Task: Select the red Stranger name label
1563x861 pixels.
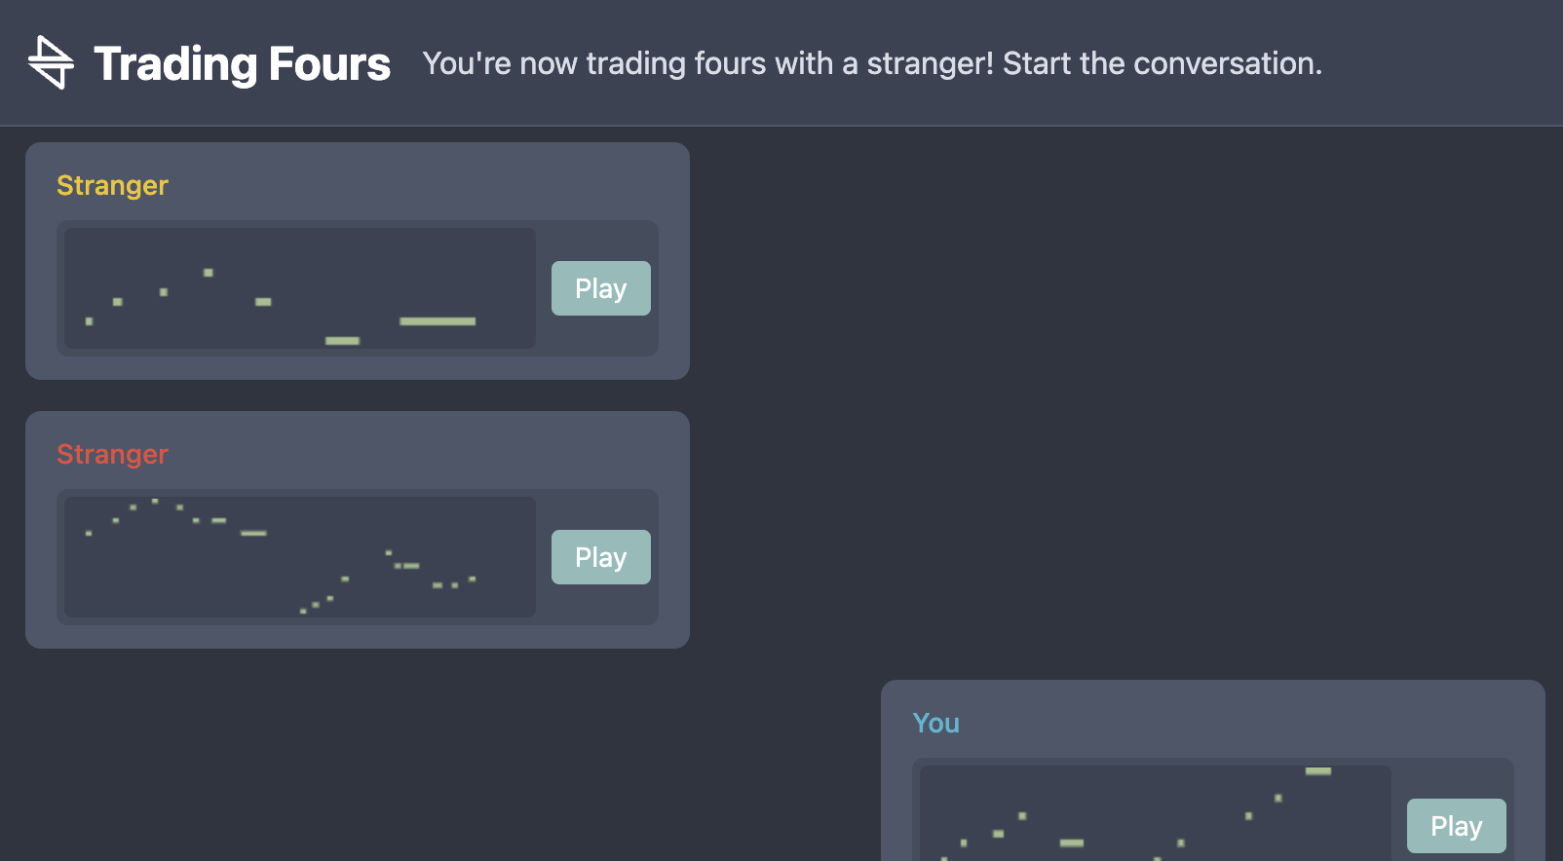Action: coord(112,454)
